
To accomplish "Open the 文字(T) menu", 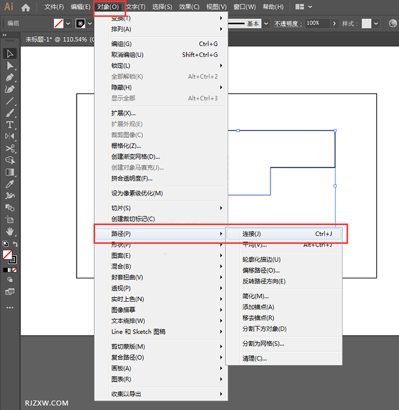I will [x=136, y=7].
